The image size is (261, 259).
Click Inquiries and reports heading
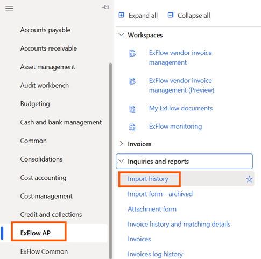pyautogui.click(x=158, y=162)
